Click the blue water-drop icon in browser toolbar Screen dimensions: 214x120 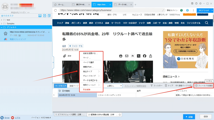click(x=188, y=10)
